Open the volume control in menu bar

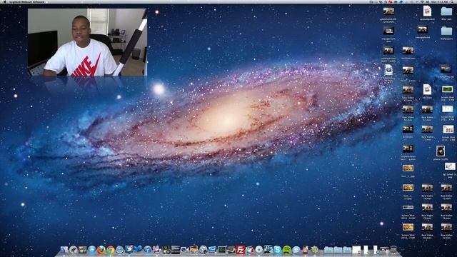[428, 1]
